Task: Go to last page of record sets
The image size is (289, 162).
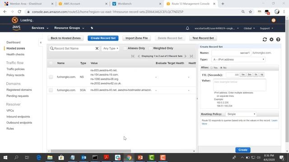Action: [x=191, y=56]
